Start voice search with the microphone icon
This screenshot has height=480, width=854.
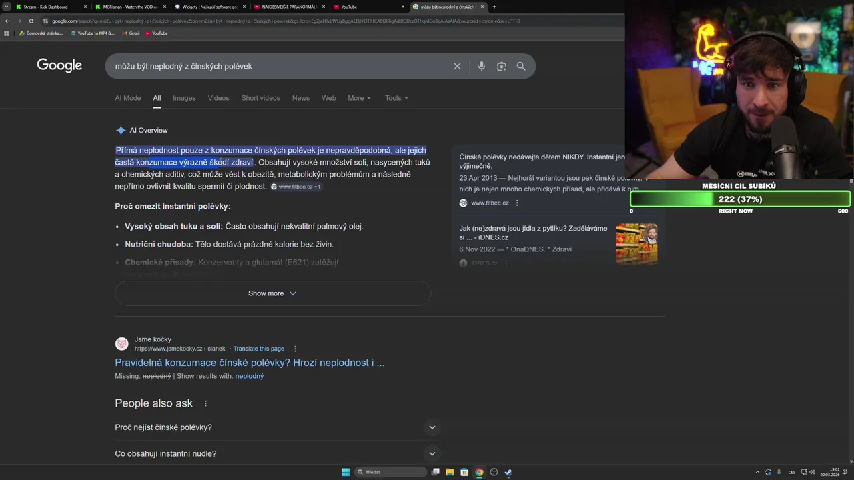point(481,66)
